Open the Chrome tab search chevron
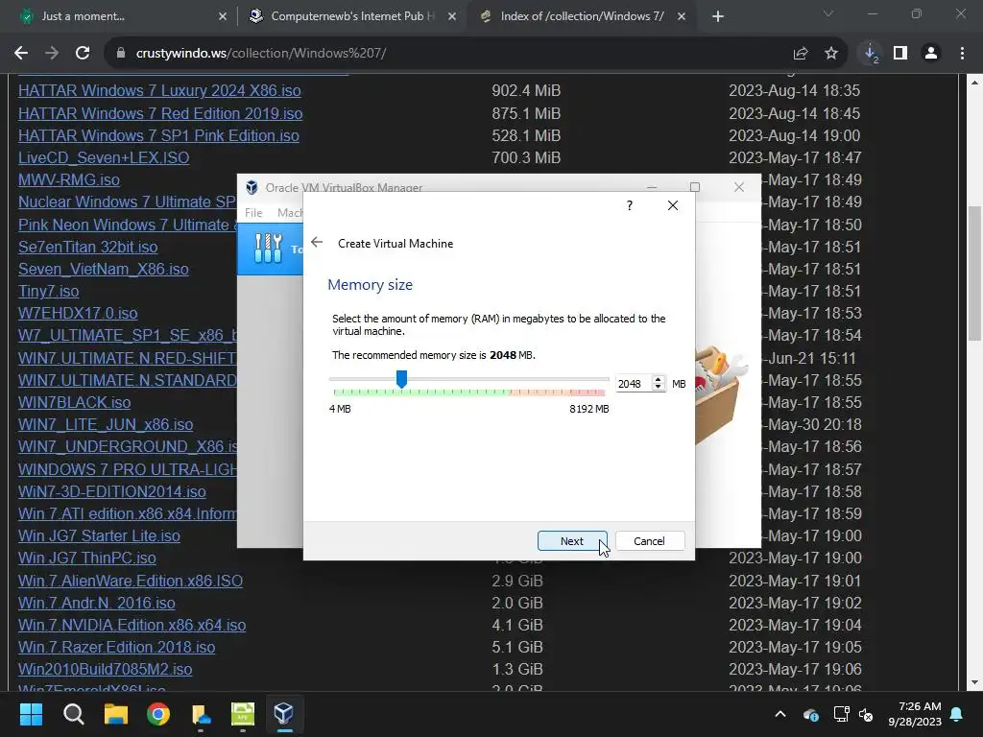Viewport: 983px width, 737px height. 828,13
